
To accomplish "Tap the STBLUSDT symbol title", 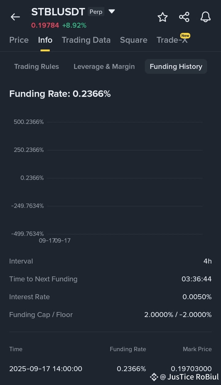I will (x=58, y=12).
